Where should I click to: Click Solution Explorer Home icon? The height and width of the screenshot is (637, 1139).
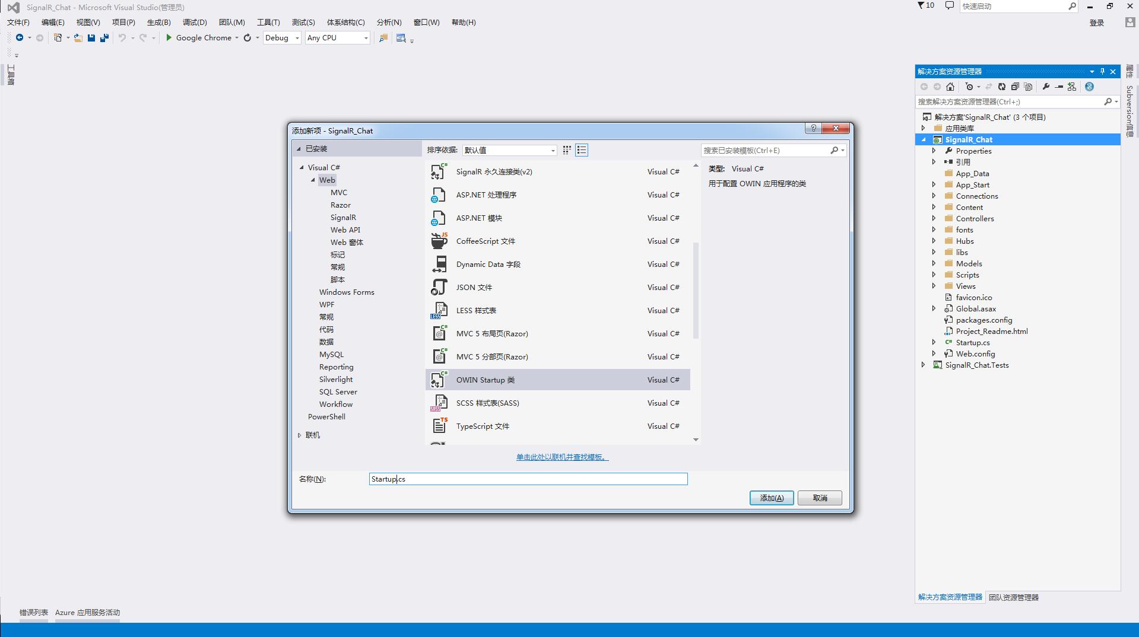[950, 87]
